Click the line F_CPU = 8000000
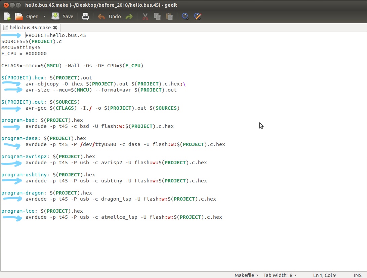This screenshot has width=367, height=278. [24, 54]
